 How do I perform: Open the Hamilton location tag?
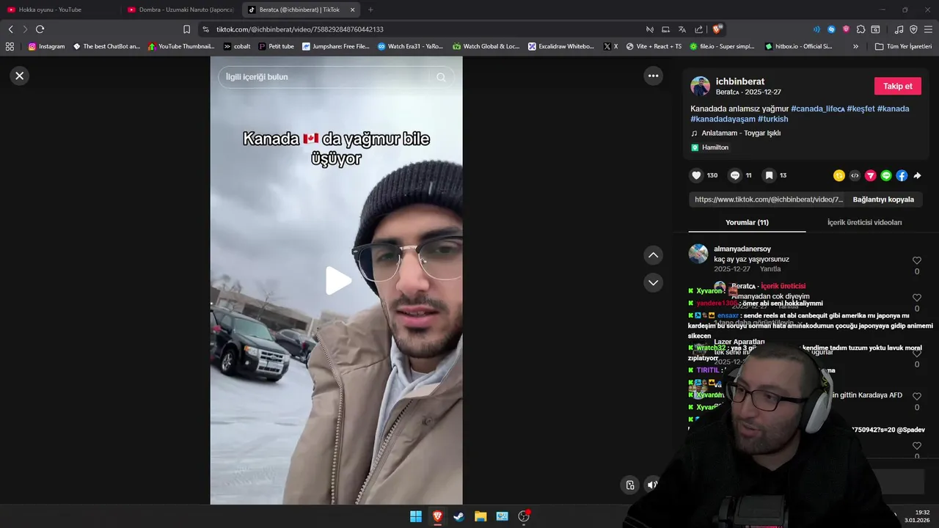(709, 147)
